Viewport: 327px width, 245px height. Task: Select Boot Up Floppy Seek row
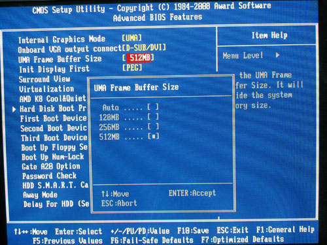click(x=54, y=148)
